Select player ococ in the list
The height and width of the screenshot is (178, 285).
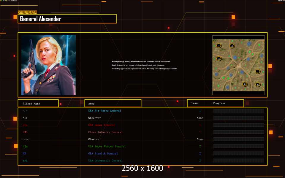click(26, 139)
